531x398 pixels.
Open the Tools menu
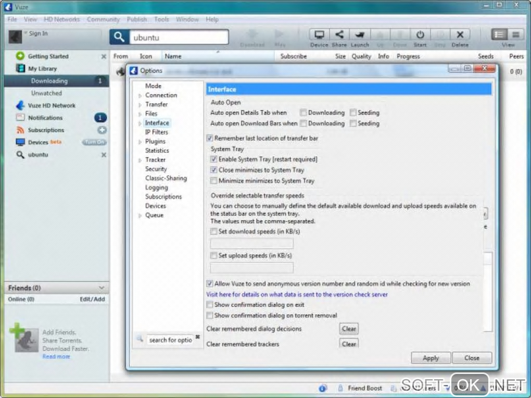point(161,19)
